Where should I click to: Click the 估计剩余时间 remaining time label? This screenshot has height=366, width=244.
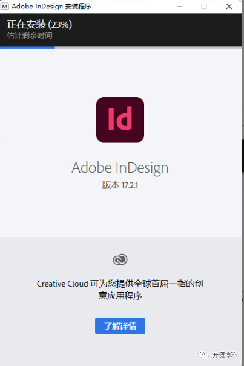pos(30,36)
